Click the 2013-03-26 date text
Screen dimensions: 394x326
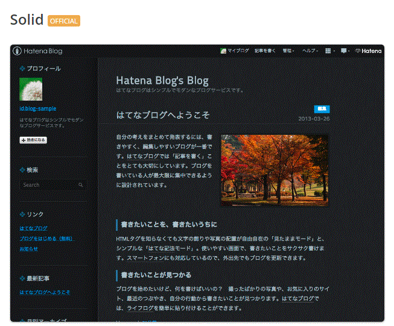click(314, 119)
